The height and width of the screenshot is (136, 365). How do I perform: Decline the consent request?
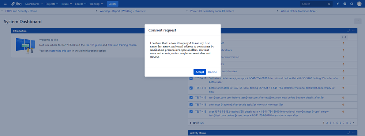tap(212, 72)
